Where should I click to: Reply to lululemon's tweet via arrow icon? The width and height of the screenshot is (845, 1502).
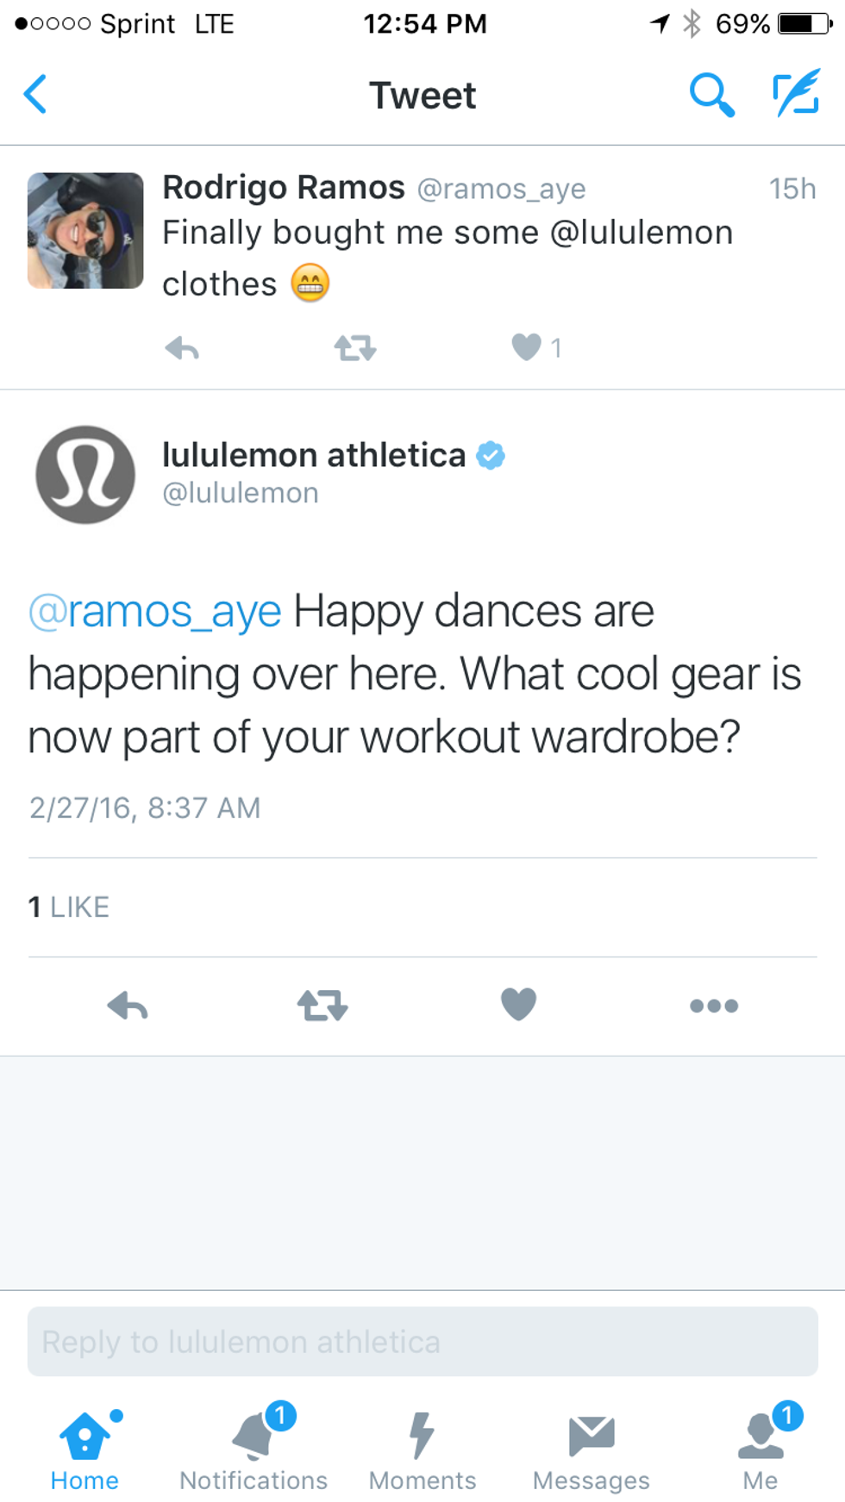click(x=128, y=1005)
